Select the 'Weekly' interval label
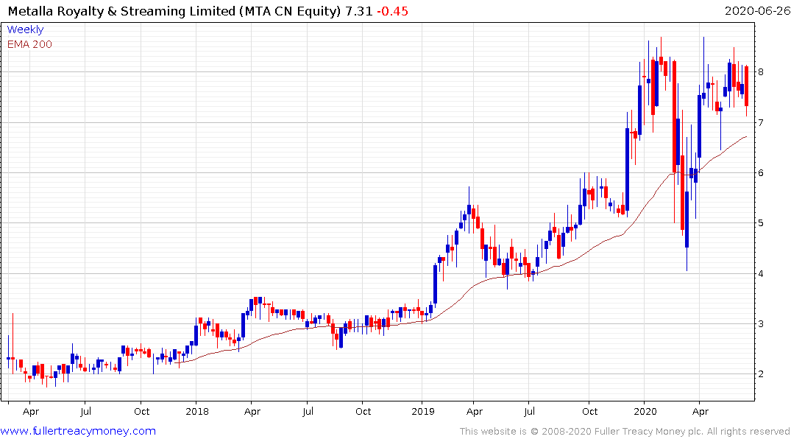The height and width of the screenshot is (442, 791). (x=25, y=29)
